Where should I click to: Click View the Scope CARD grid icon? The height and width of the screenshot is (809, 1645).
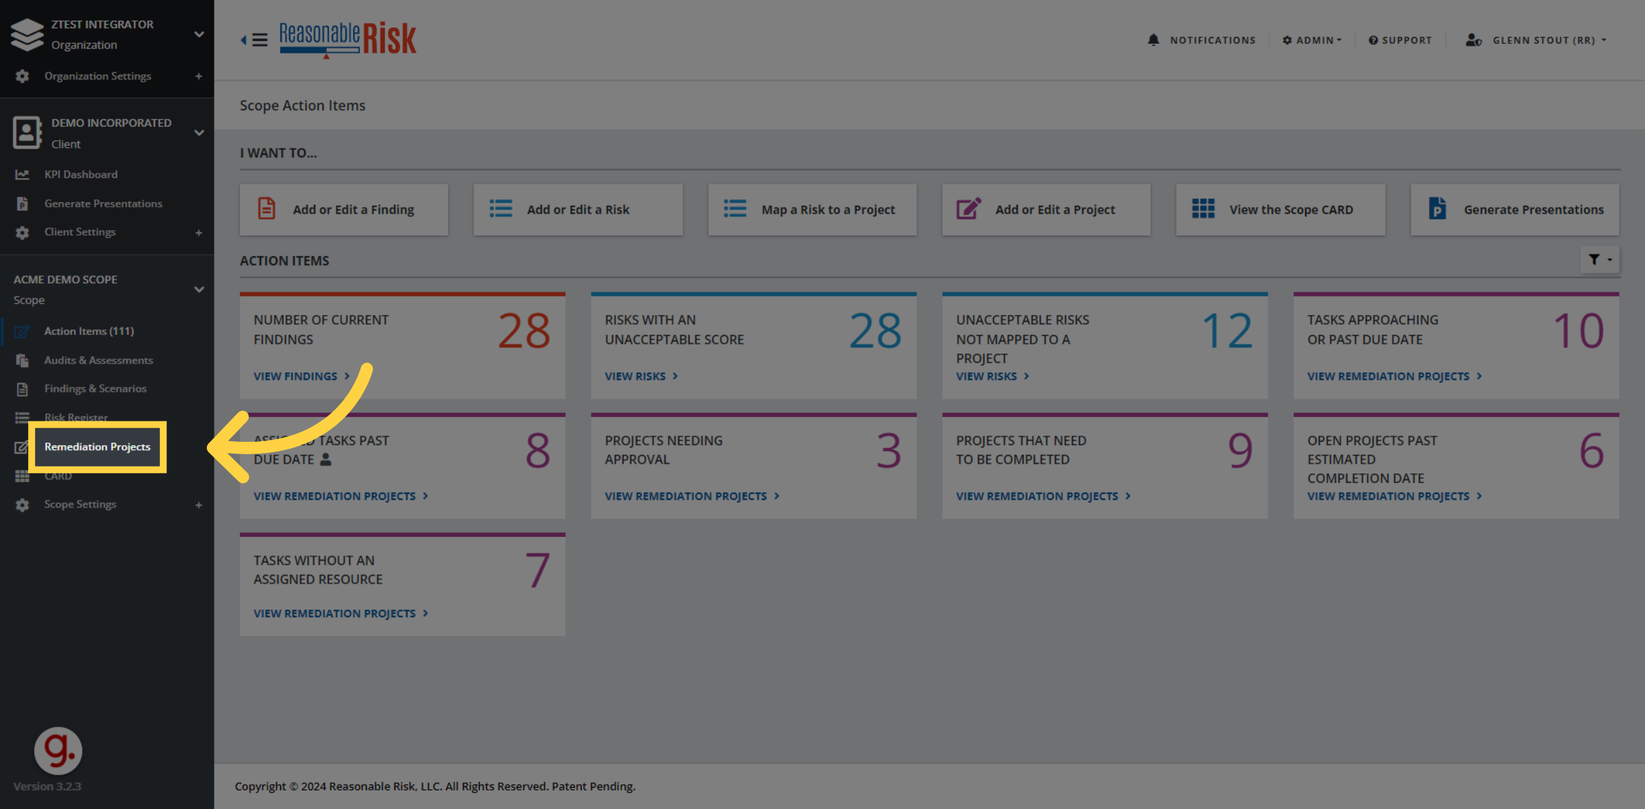tap(1203, 208)
